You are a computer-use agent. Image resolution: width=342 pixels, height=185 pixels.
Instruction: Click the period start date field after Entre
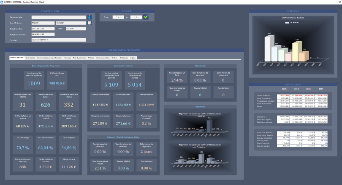point(118,17)
